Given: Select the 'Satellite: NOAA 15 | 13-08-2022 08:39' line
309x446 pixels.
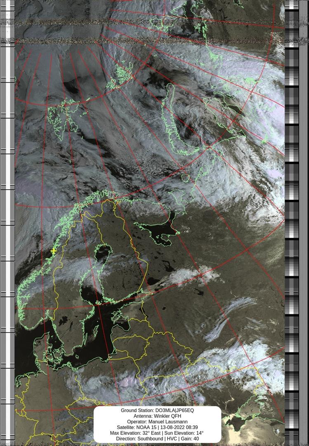Looking at the screenshot, I should 158,427.
